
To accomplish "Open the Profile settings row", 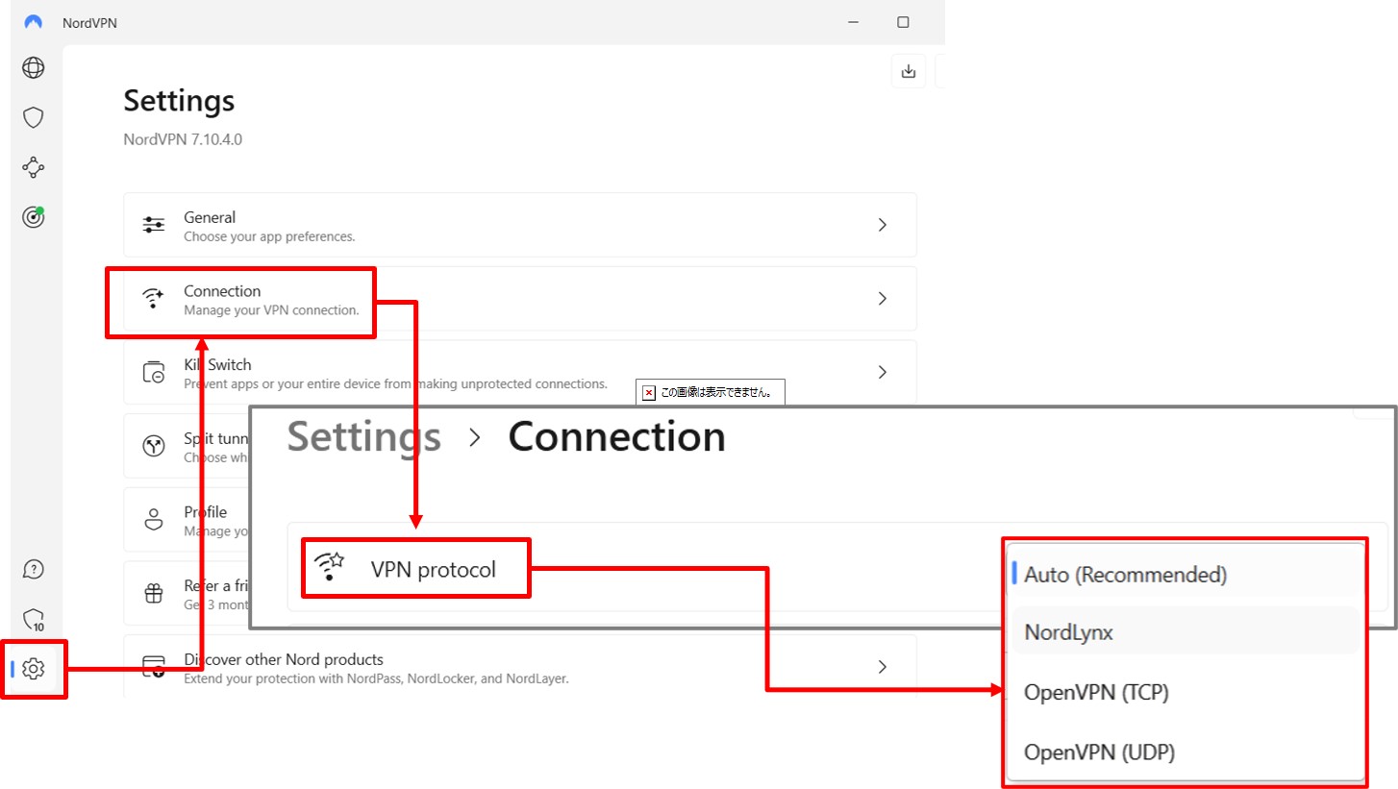I will point(205,519).
